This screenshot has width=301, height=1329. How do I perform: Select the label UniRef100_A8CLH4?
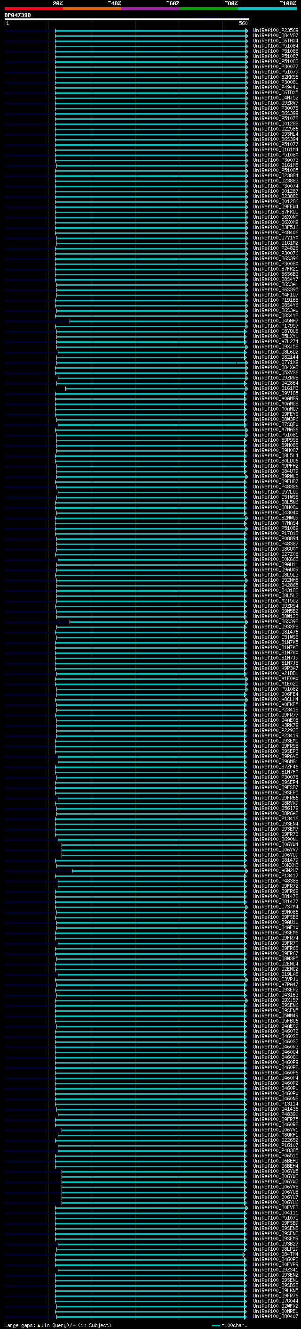[276, 700]
